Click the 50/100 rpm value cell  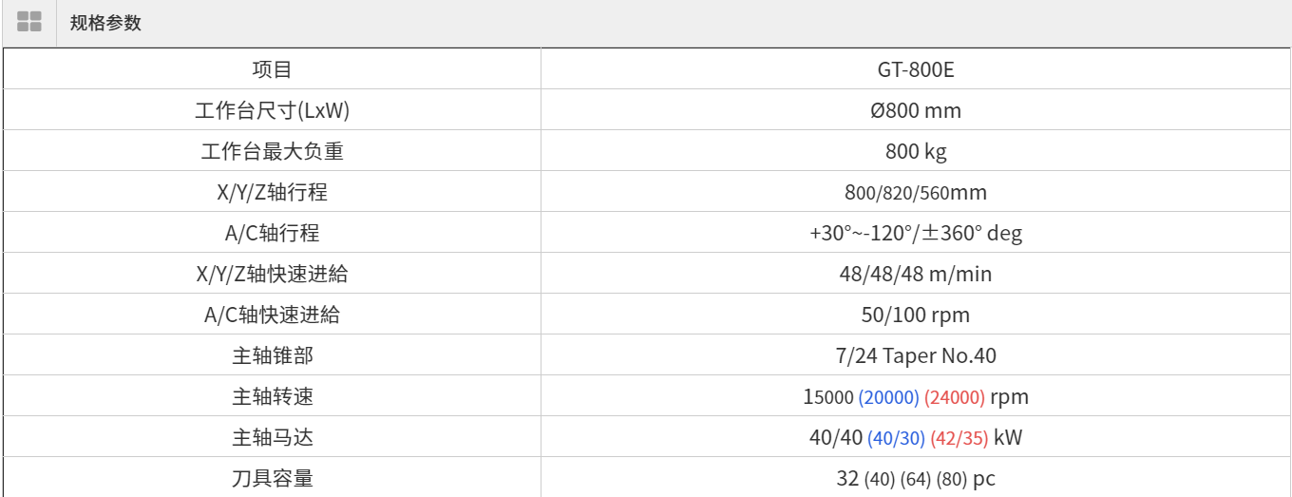pos(915,315)
